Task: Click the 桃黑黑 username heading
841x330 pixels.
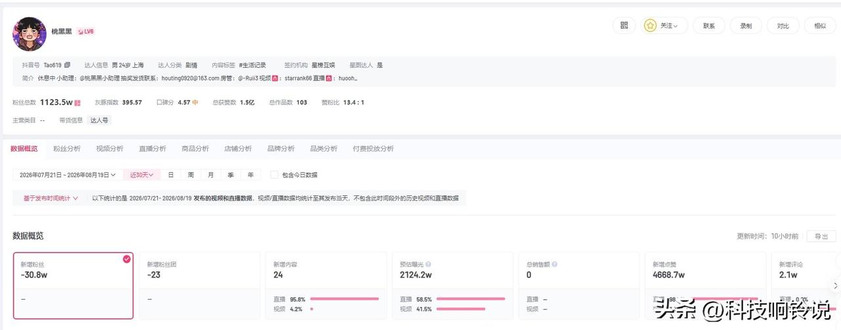Action: 62,31
